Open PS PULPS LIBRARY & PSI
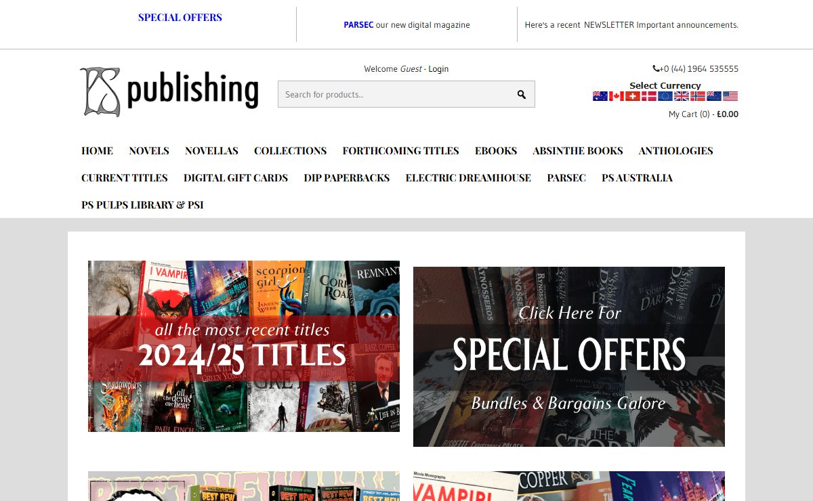The width and height of the screenshot is (813, 501). click(x=142, y=205)
